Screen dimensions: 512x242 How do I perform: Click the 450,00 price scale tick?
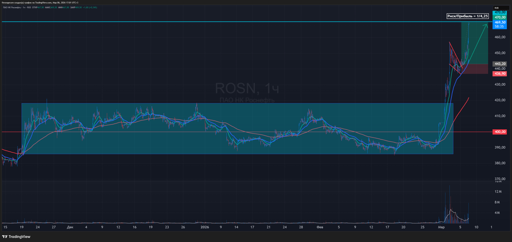tap(500, 53)
